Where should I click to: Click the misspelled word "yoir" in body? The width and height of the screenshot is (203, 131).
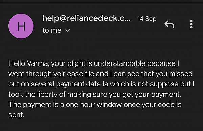(59, 74)
